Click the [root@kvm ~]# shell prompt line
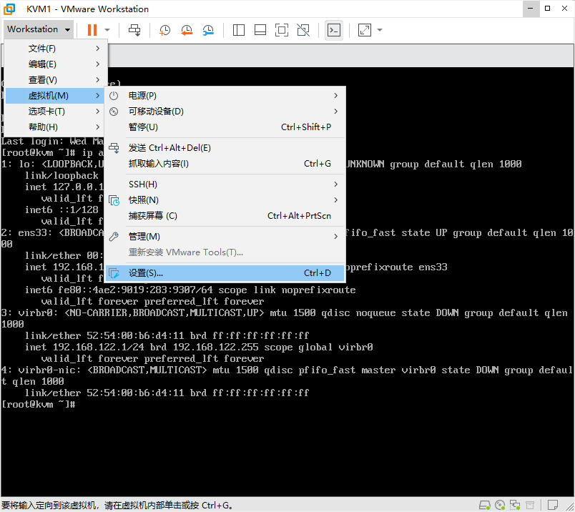This screenshot has height=512, width=575. coord(38,404)
